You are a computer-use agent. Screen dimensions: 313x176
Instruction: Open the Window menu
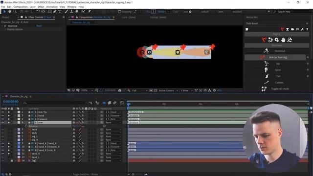point(72,7)
